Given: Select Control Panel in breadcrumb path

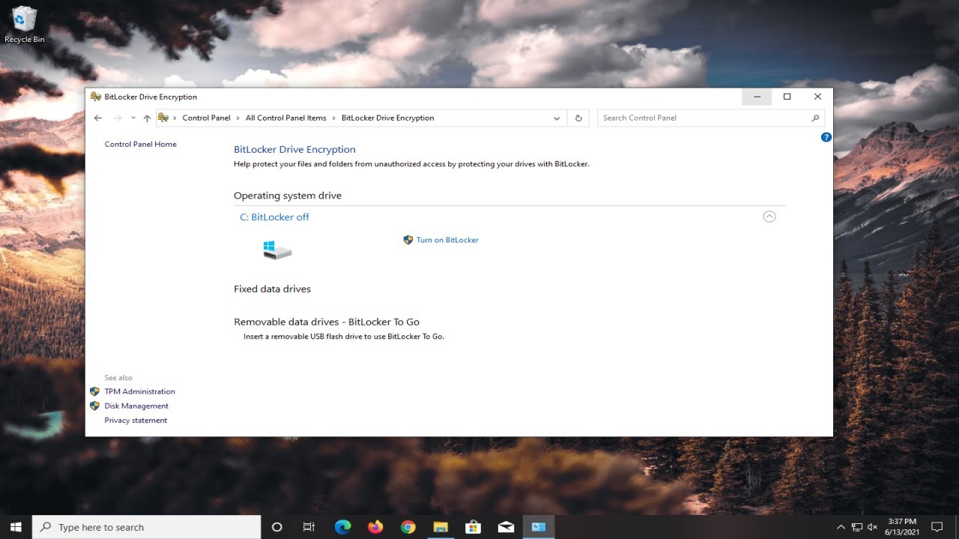Looking at the screenshot, I should tap(206, 118).
